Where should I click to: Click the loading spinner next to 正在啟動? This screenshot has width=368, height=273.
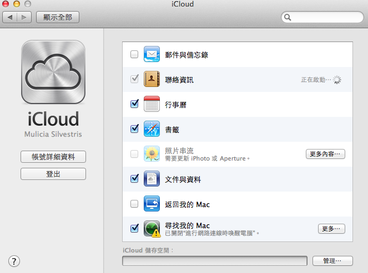[x=337, y=80]
